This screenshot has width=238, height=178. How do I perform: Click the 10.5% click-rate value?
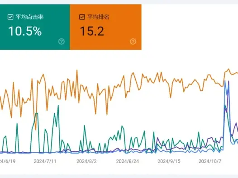25,31
